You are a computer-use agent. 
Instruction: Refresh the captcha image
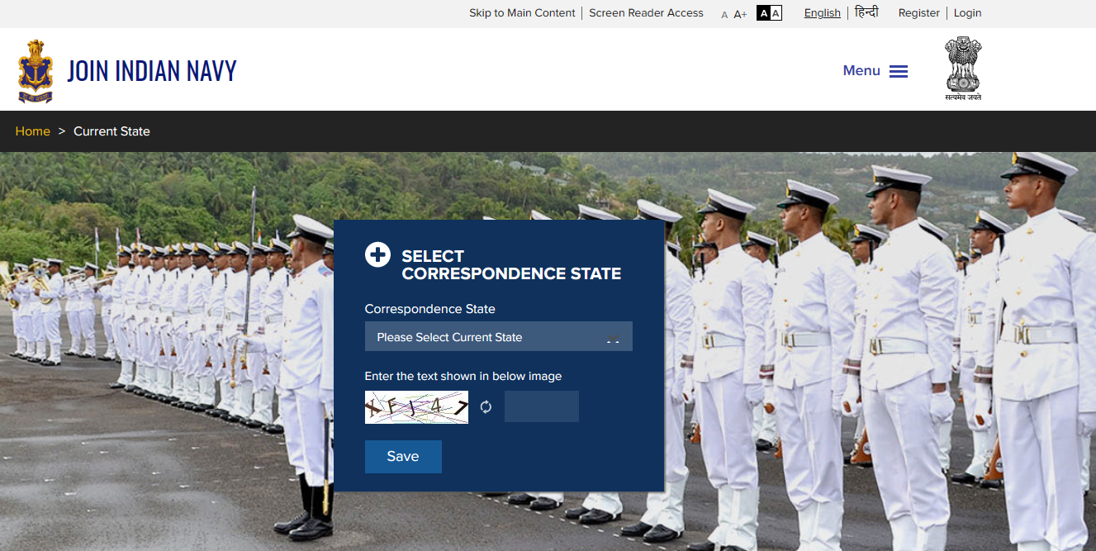486,406
